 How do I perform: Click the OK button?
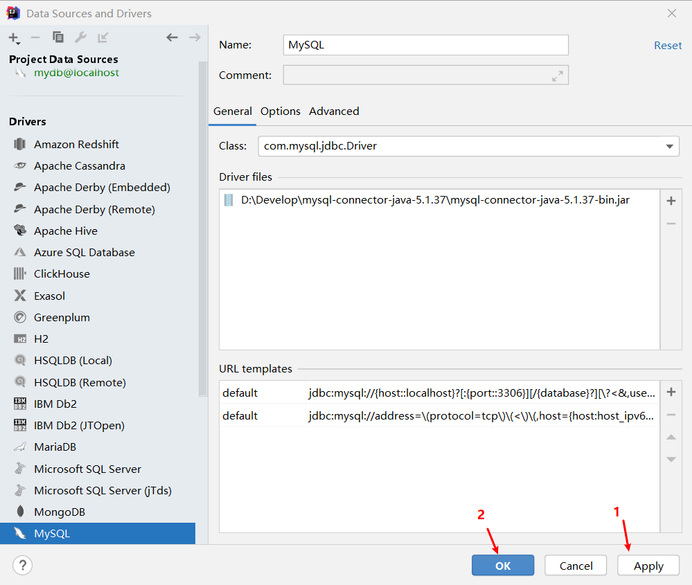503,565
